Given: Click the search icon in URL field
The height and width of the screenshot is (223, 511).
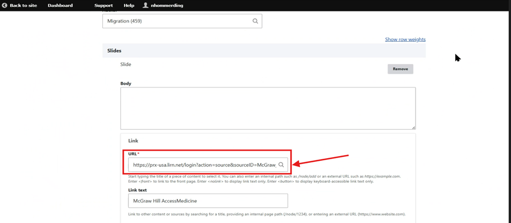Looking at the screenshot, I should tap(281, 165).
